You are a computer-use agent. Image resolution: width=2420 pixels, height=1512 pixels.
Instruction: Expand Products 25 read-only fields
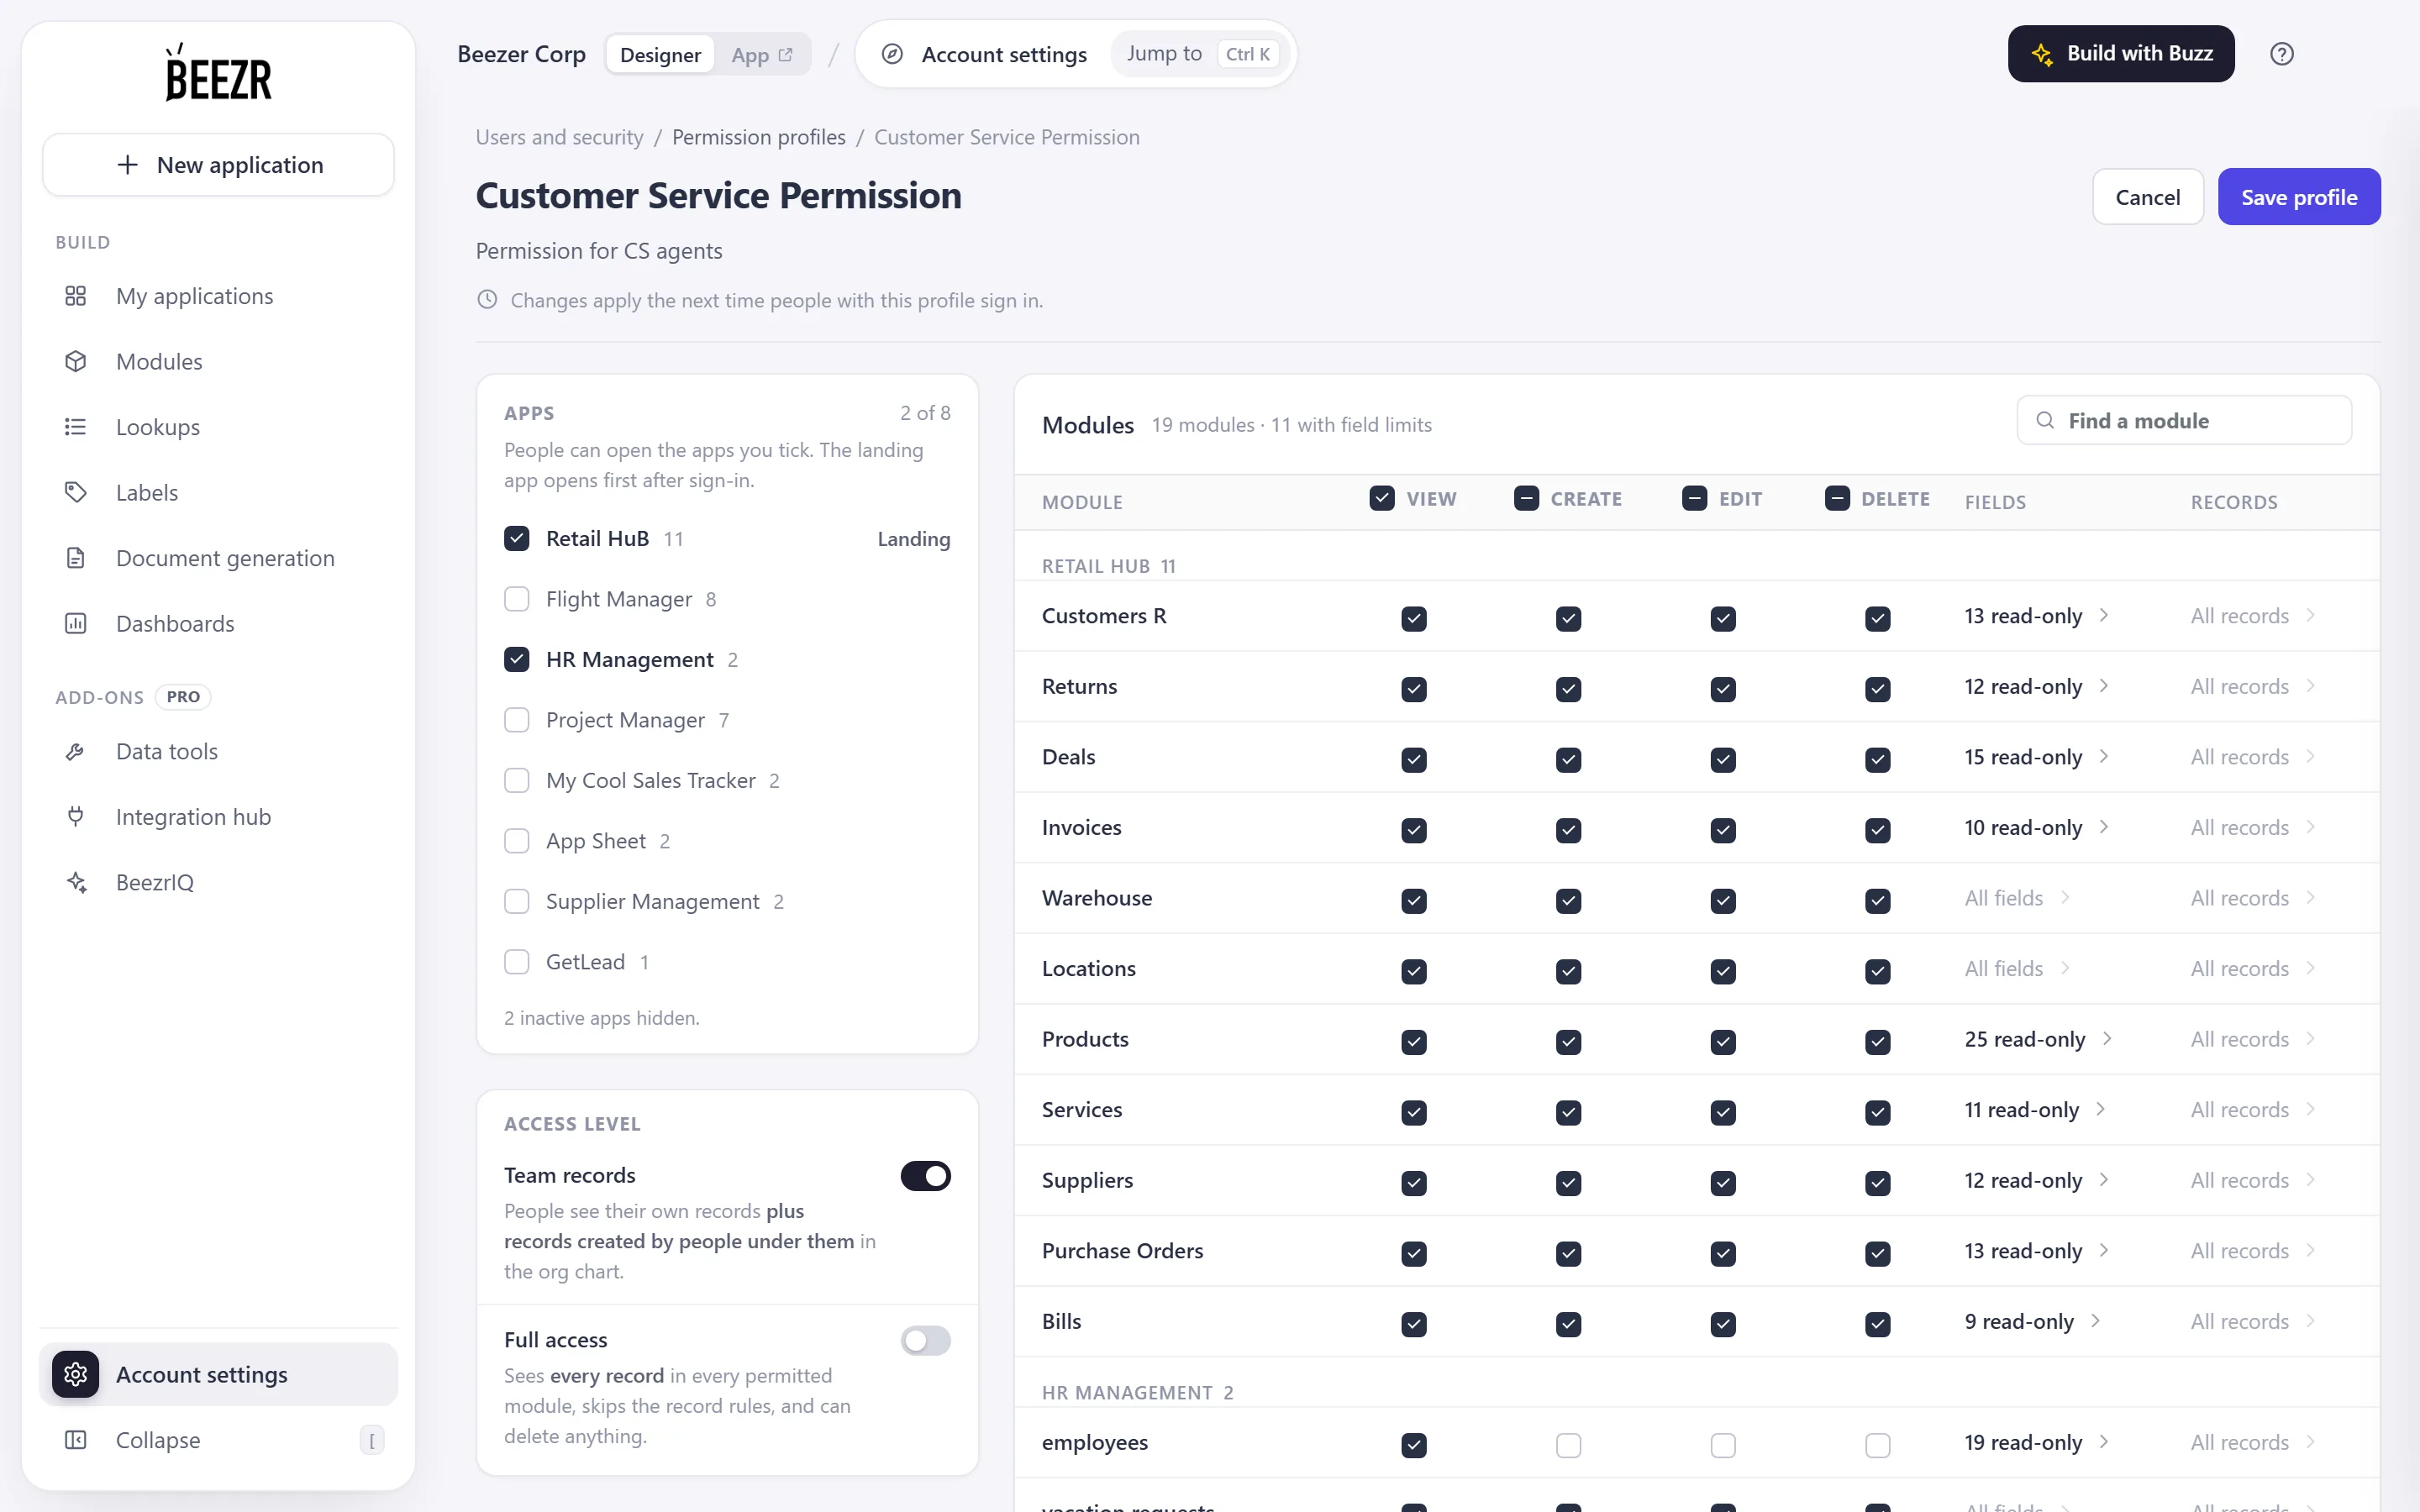pyautogui.click(x=2038, y=1039)
